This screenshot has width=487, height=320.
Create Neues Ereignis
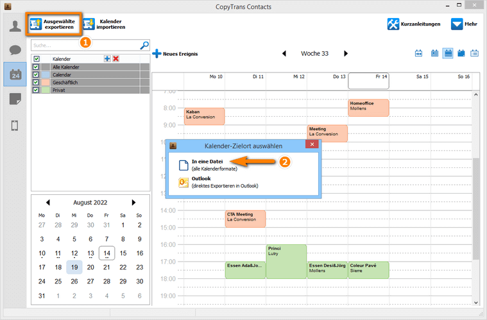(x=175, y=54)
